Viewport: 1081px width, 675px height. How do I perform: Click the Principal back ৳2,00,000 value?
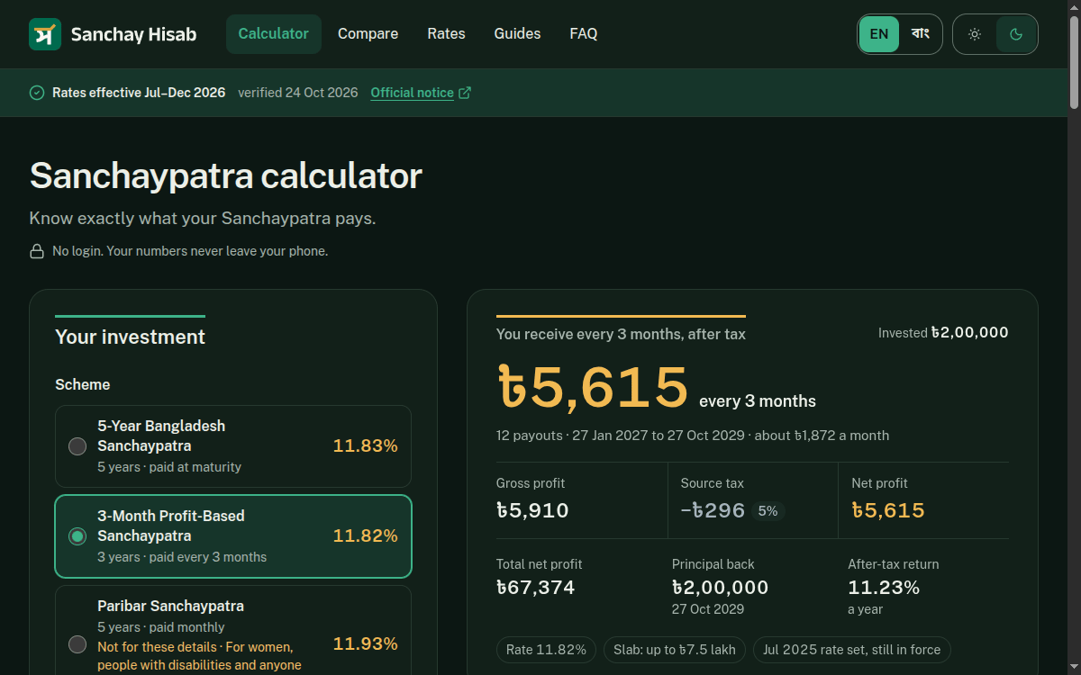pyautogui.click(x=720, y=588)
